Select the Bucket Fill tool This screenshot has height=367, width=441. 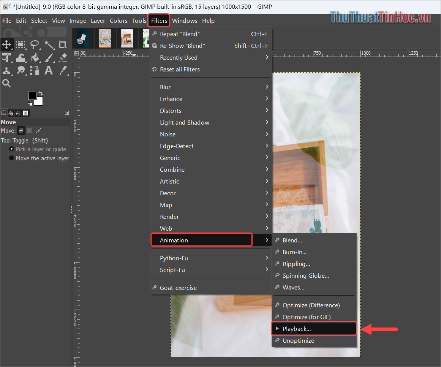pos(35,57)
